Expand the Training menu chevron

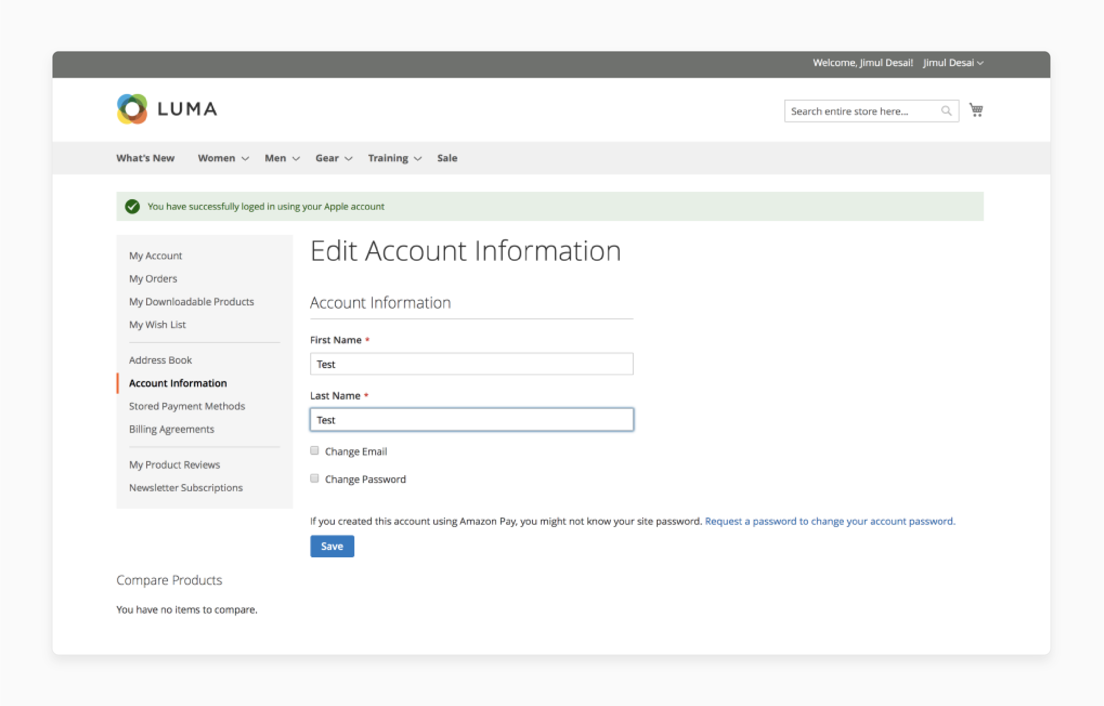click(417, 159)
